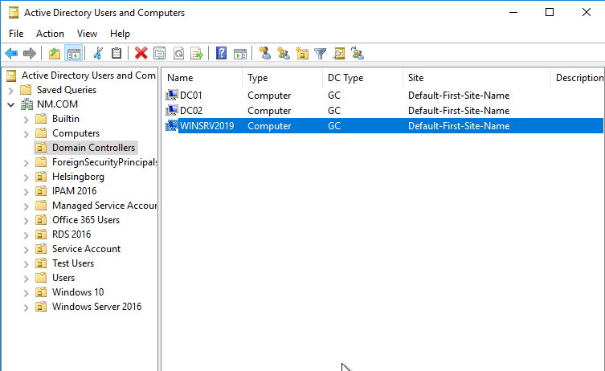Expand the Computers container

(x=26, y=134)
